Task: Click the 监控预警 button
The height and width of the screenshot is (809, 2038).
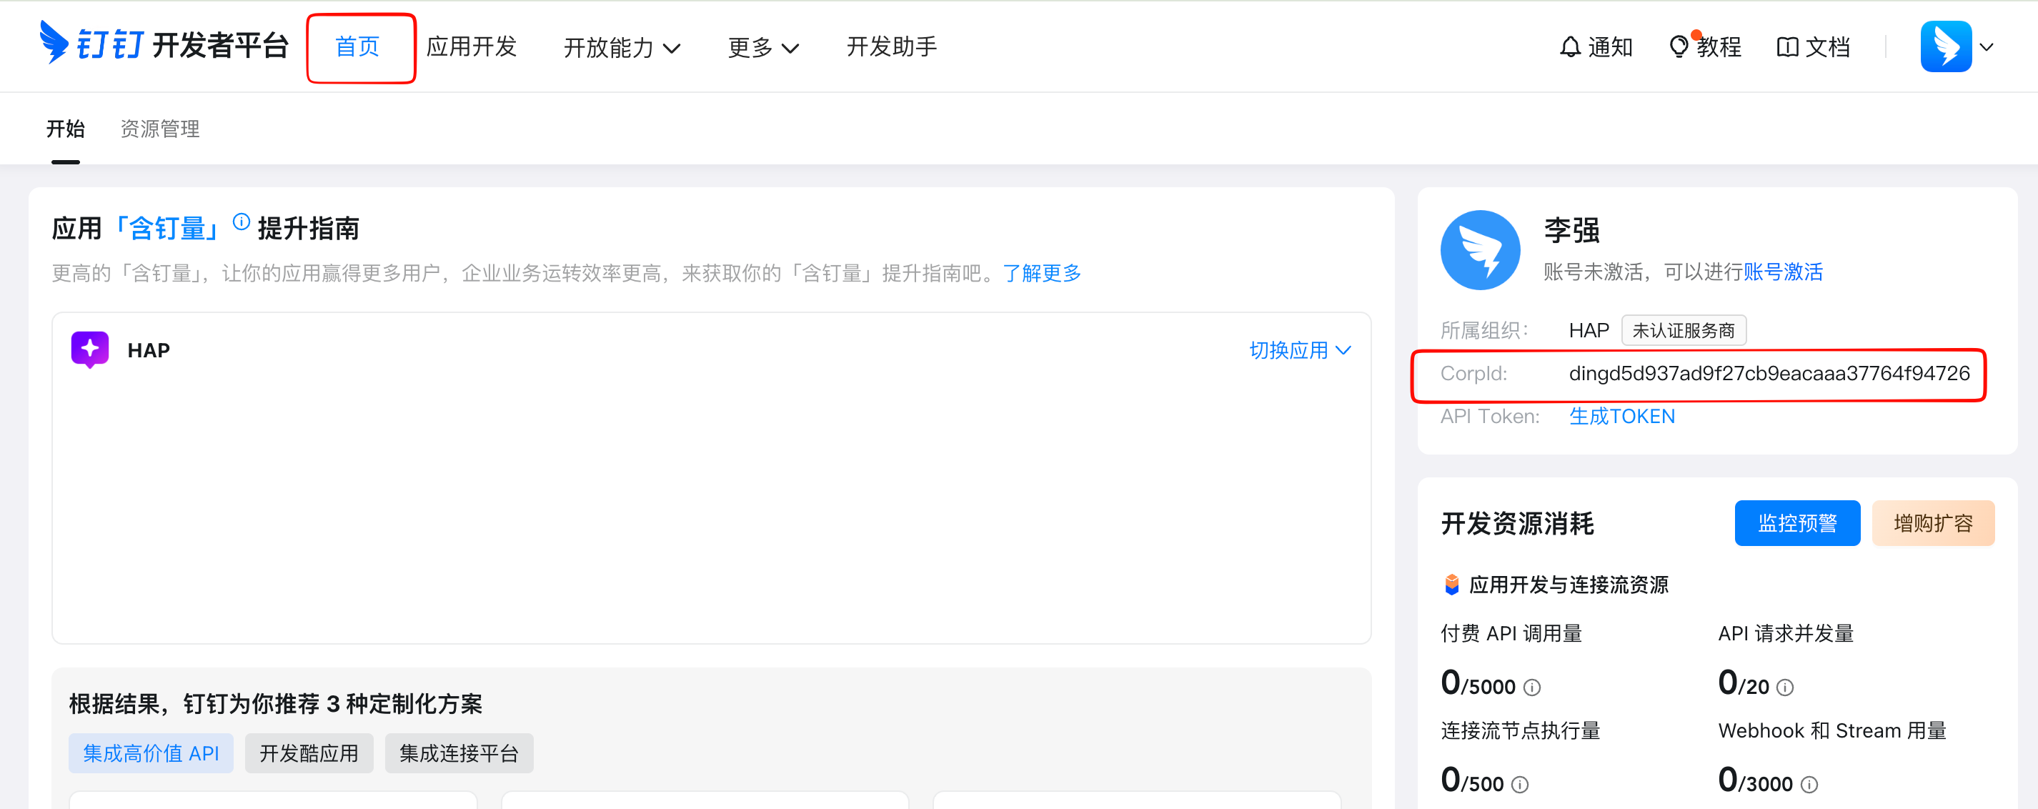Action: 1796,523
